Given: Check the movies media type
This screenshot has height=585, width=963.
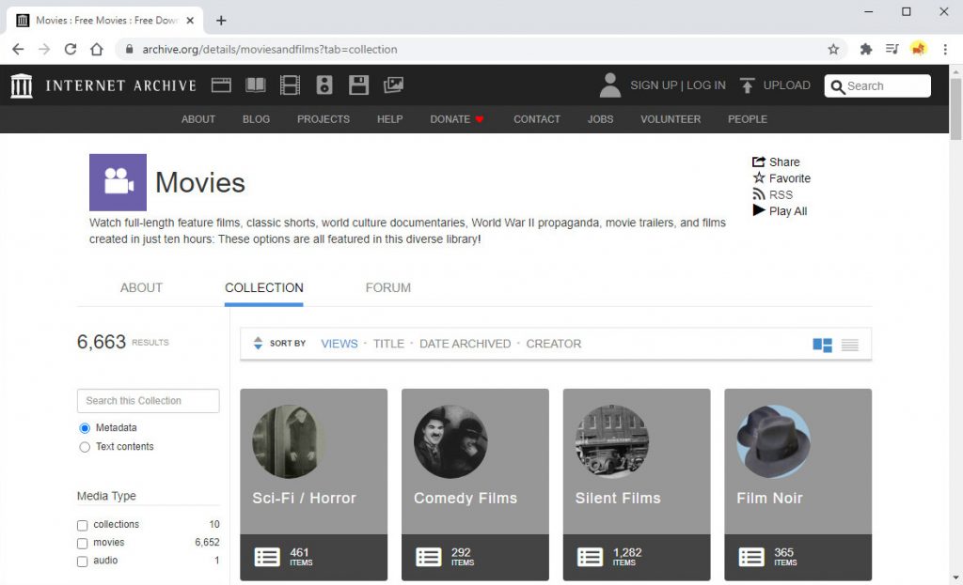Looking at the screenshot, I should [83, 544].
